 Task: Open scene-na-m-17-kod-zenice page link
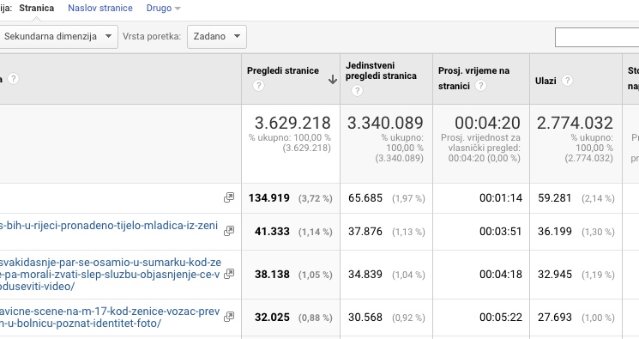point(110,317)
